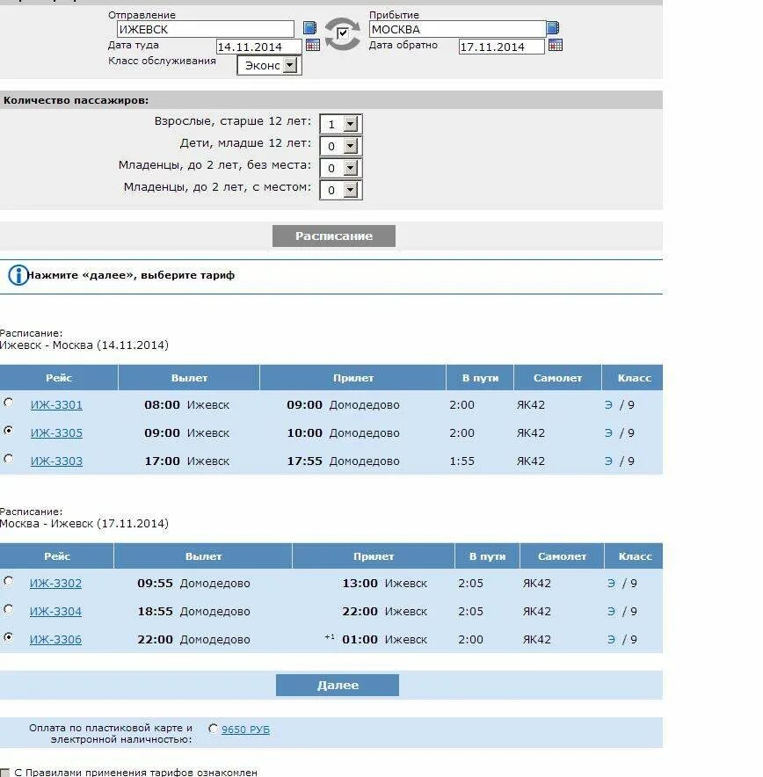The width and height of the screenshot is (763, 777).
Task: Select flight ИЖ-3301 radio button
Action: [9, 403]
